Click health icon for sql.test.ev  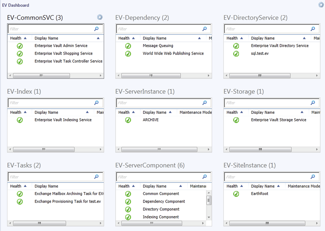pos(236,54)
